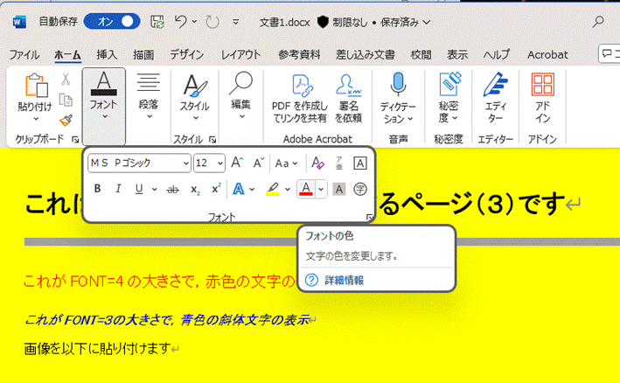Apply subscript formatting icon
Screen dimensions: 620x383
(x=196, y=189)
